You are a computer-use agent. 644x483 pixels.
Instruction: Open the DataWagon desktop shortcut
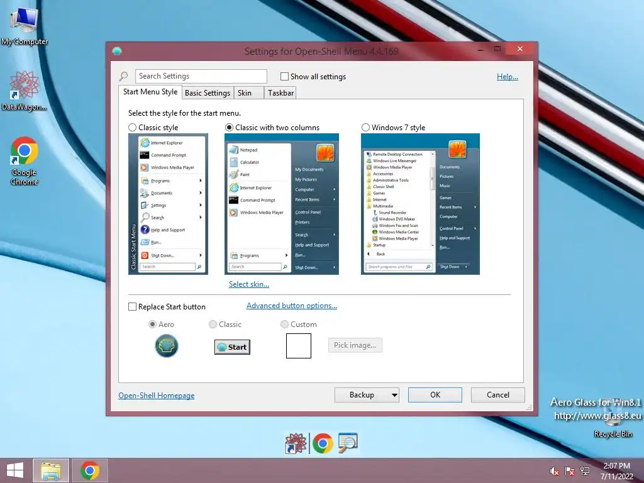pyautogui.click(x=25, y=91)
